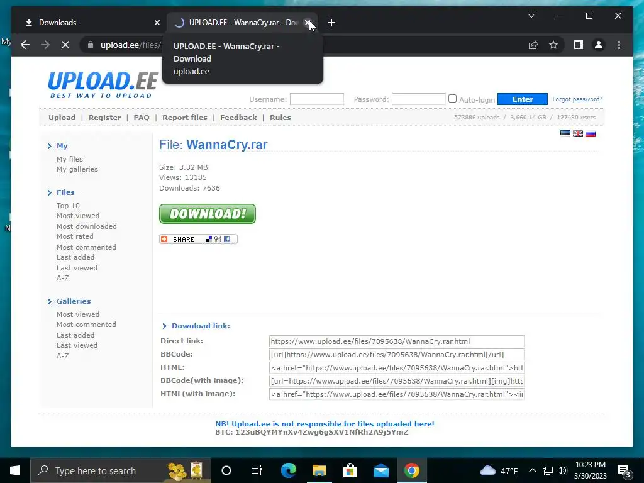This screenshot has height=483, width=644.
Task: Open a new tab with plus icon
Action: point(331,23)
